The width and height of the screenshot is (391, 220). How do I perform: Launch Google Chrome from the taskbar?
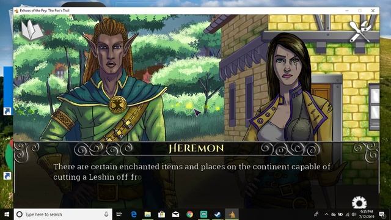point(189,215)
